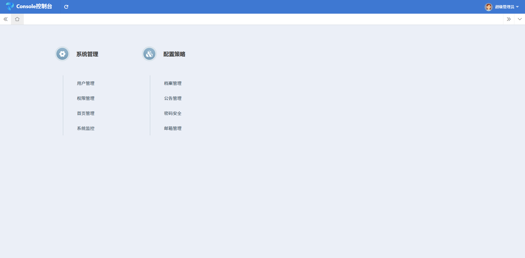The image size is (525, 258).
Task: Open 密码安全 settings
Action: pyautogui.click(x=173, y=113)
